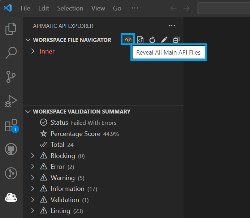Click the Validation row's triangle icon
Image resolution: width=250 pixels, height=218 pixels.
click(43, 200)
